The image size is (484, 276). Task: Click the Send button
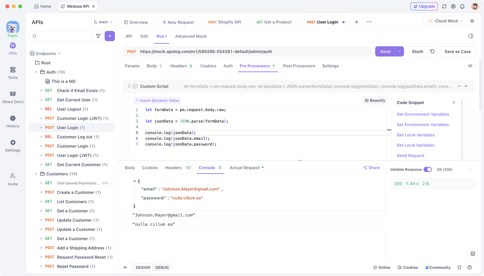[x=385, y=51]
